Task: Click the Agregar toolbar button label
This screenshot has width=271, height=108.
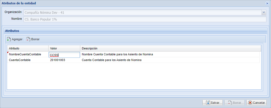Action: click(17, 39)
